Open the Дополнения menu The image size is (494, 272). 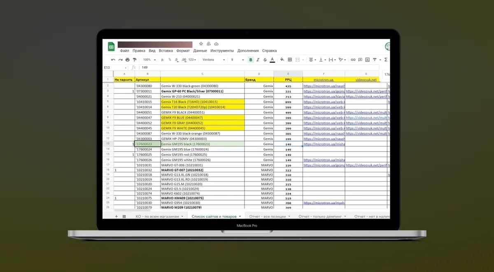[x=248, y=51]
